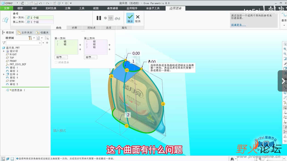Open the 选项 panel tab
This screenshot has height=161, width=287.
coord(108,28)
